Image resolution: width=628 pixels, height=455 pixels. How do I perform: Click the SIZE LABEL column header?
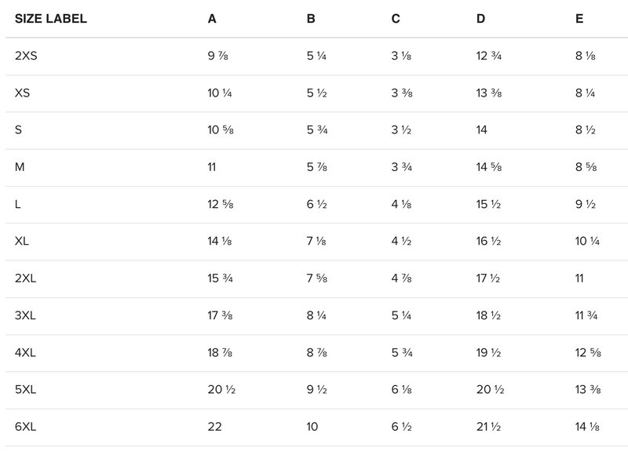(x=51, y=19)
